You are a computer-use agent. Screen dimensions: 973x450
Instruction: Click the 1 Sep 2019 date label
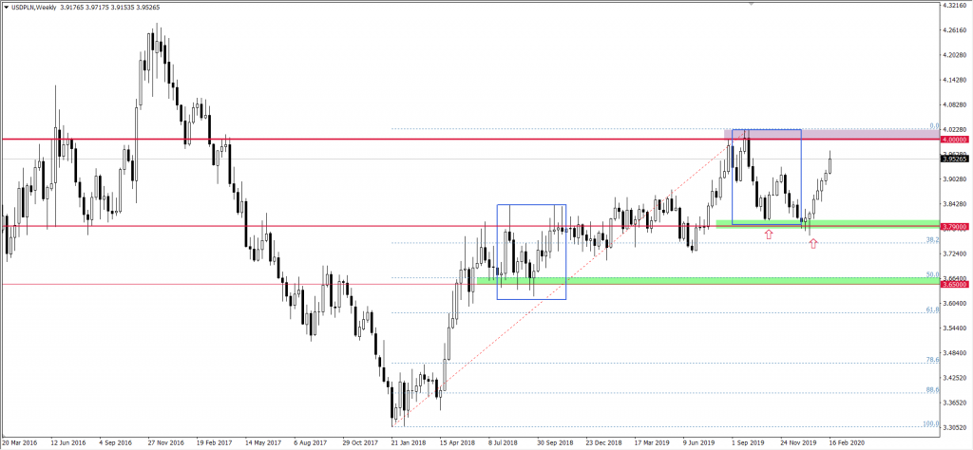[749, 443]
